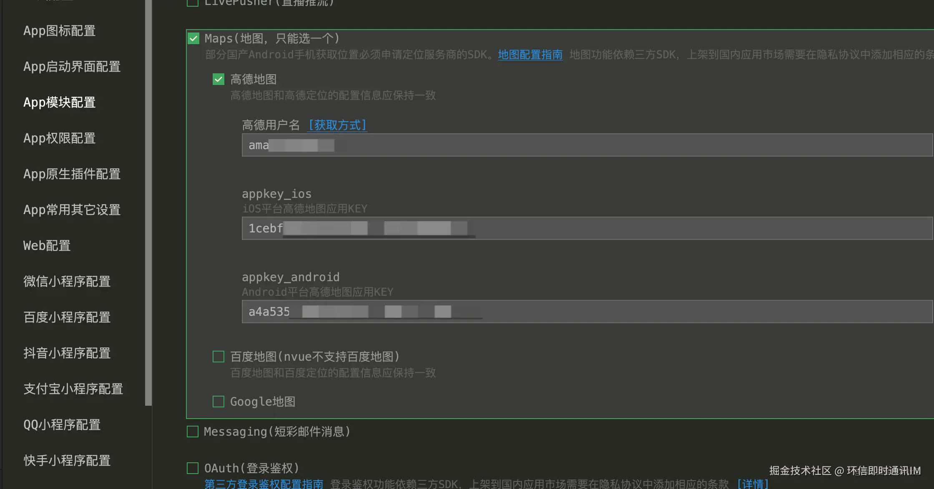Disable the 高德地图 checkbox
The image size is (934, 489).
point(218,79)
